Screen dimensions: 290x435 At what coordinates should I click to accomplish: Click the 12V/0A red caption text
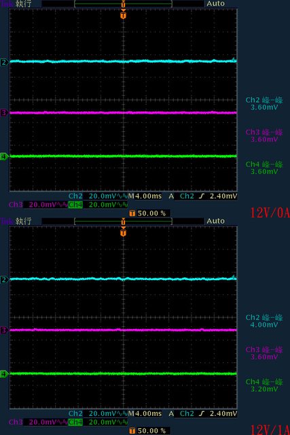(x=270, y=213)
